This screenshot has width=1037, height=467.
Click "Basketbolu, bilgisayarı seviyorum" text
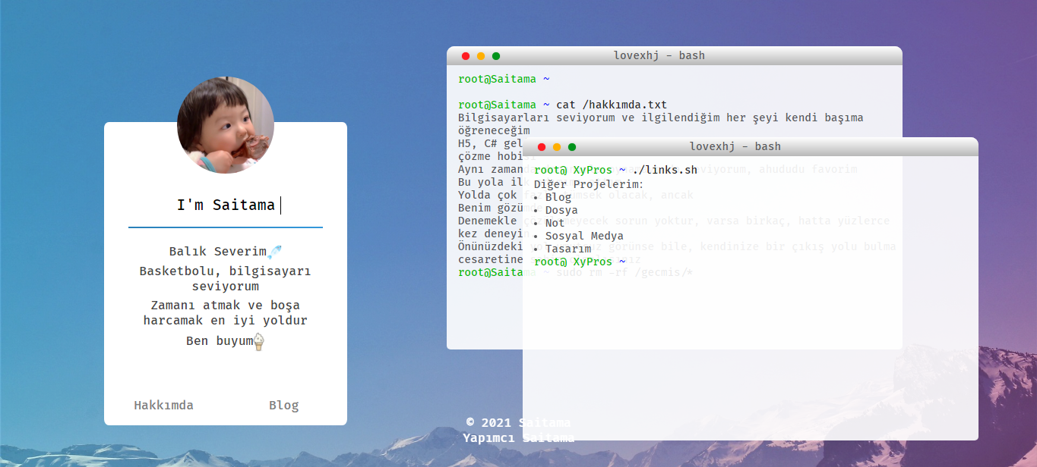point(226,278)
